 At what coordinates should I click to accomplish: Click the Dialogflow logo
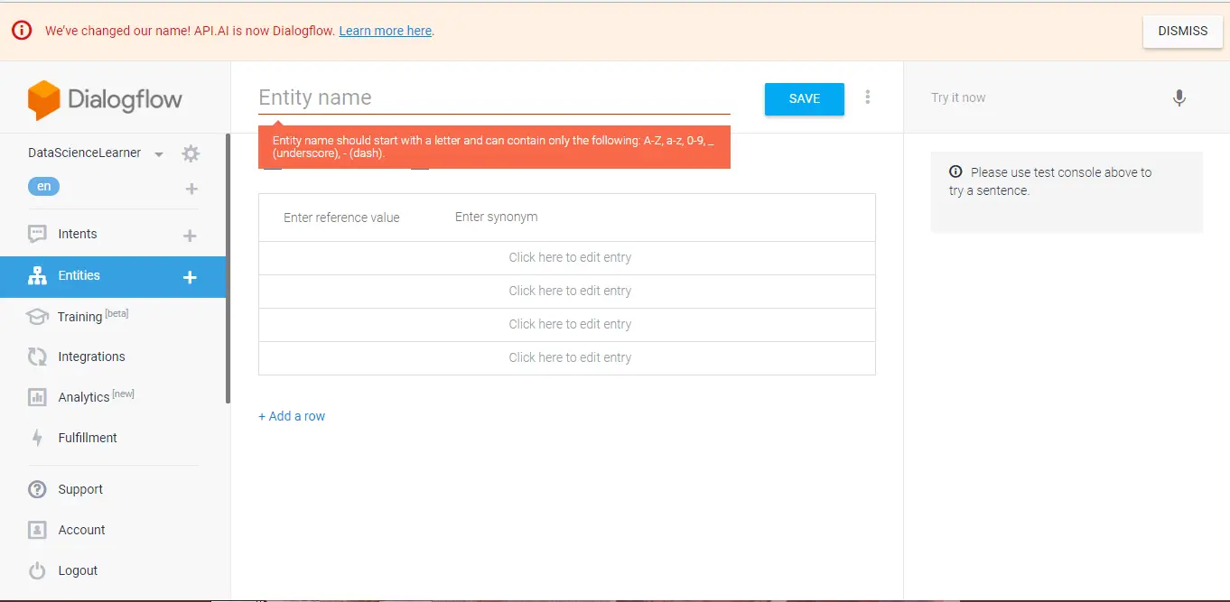point(105,99)
